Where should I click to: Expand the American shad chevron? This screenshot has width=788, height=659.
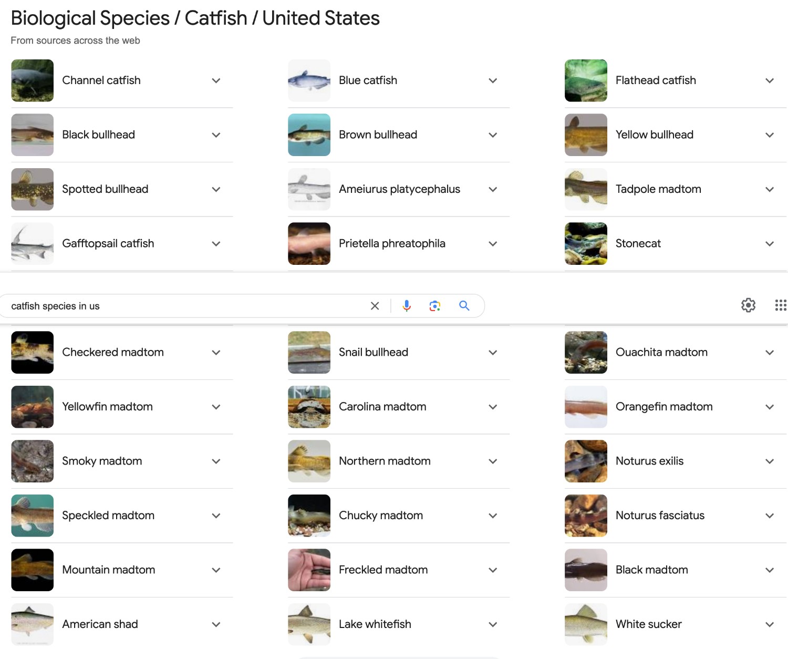click(x=216, y=624)
